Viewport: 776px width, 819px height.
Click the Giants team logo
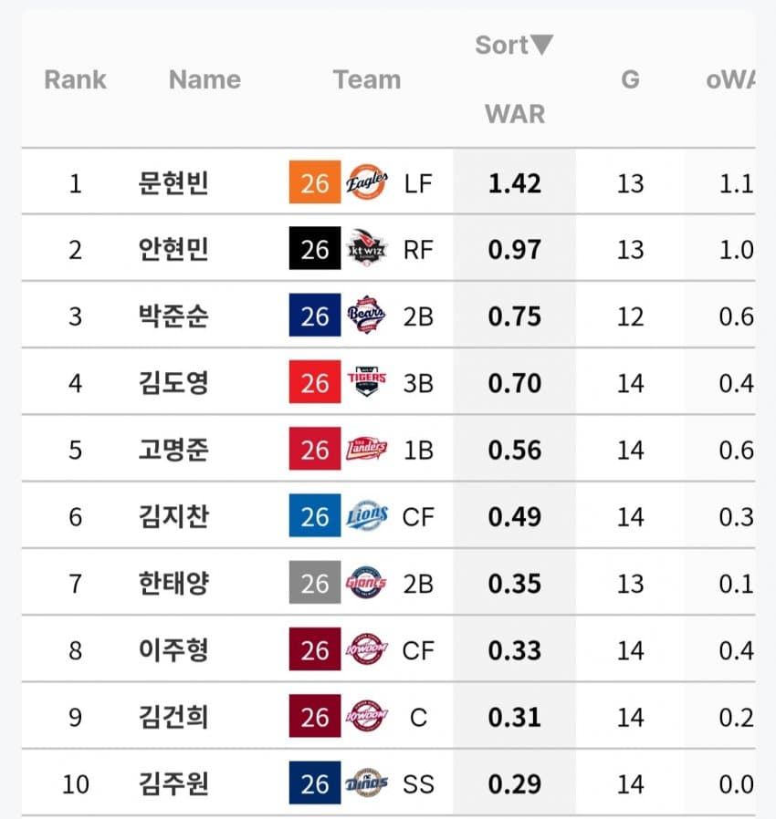(367, 584)
